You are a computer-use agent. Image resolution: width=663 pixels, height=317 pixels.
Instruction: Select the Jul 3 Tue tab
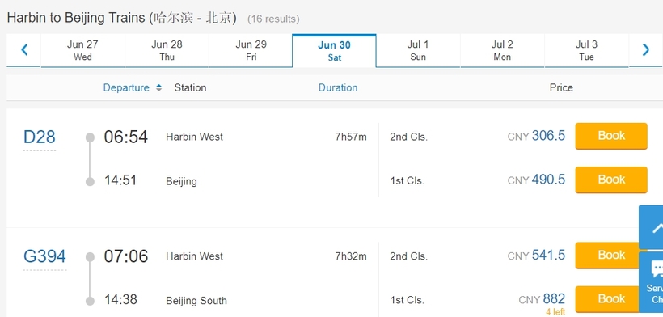[586, 50]
